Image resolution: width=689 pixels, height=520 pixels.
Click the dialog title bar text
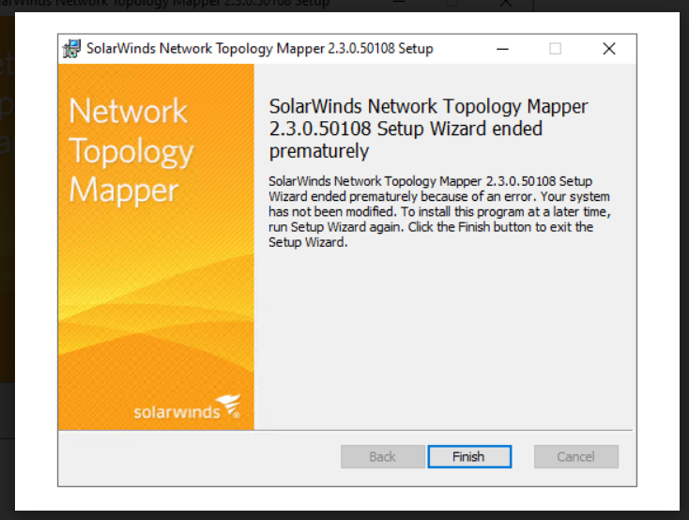coord(260,49)
